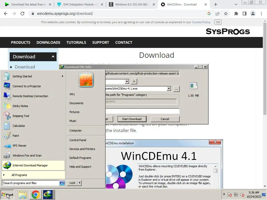Open new Chrome tab

(216, 5)
